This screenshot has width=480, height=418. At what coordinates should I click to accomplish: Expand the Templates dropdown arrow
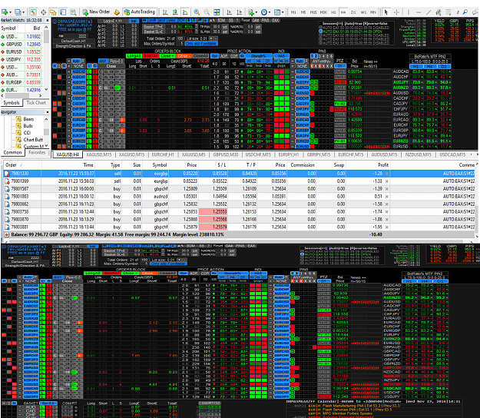pyautogui.click(x=283, y=12)
